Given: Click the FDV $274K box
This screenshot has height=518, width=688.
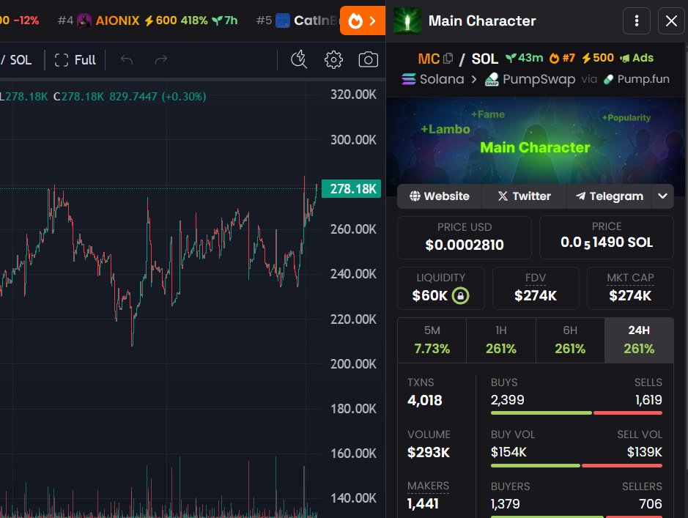Looking at the screenshot, I should [x=536, y=288].
